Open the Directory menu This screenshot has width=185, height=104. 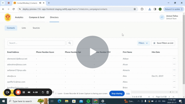(54, 17)
